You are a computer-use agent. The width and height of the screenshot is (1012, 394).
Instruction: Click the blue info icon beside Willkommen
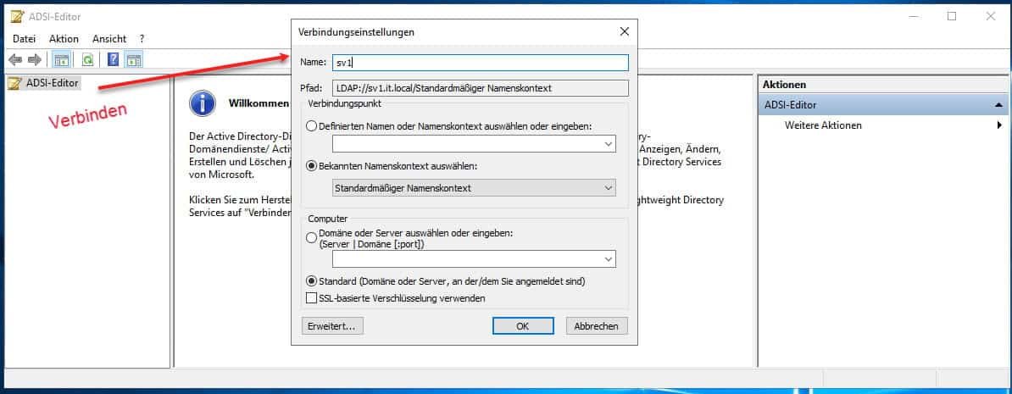[x=203, y=103]
